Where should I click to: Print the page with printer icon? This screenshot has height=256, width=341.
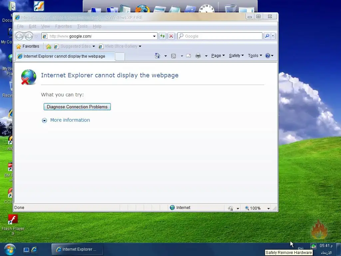(198, 56)
